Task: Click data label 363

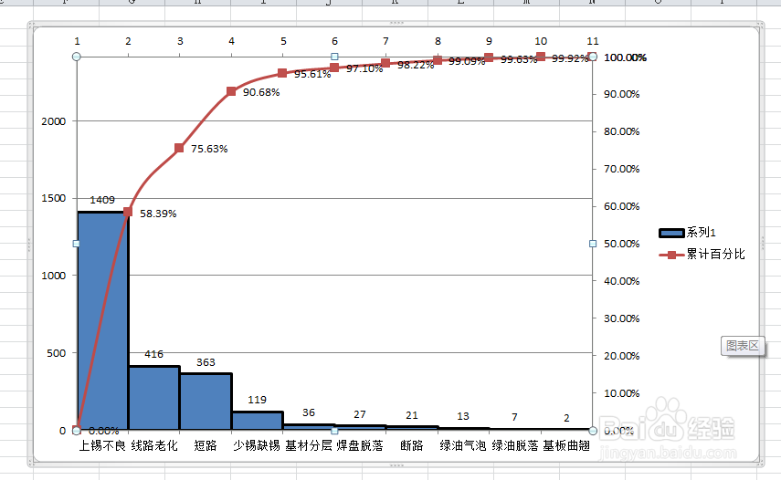Action: click(x=206, y=362)
